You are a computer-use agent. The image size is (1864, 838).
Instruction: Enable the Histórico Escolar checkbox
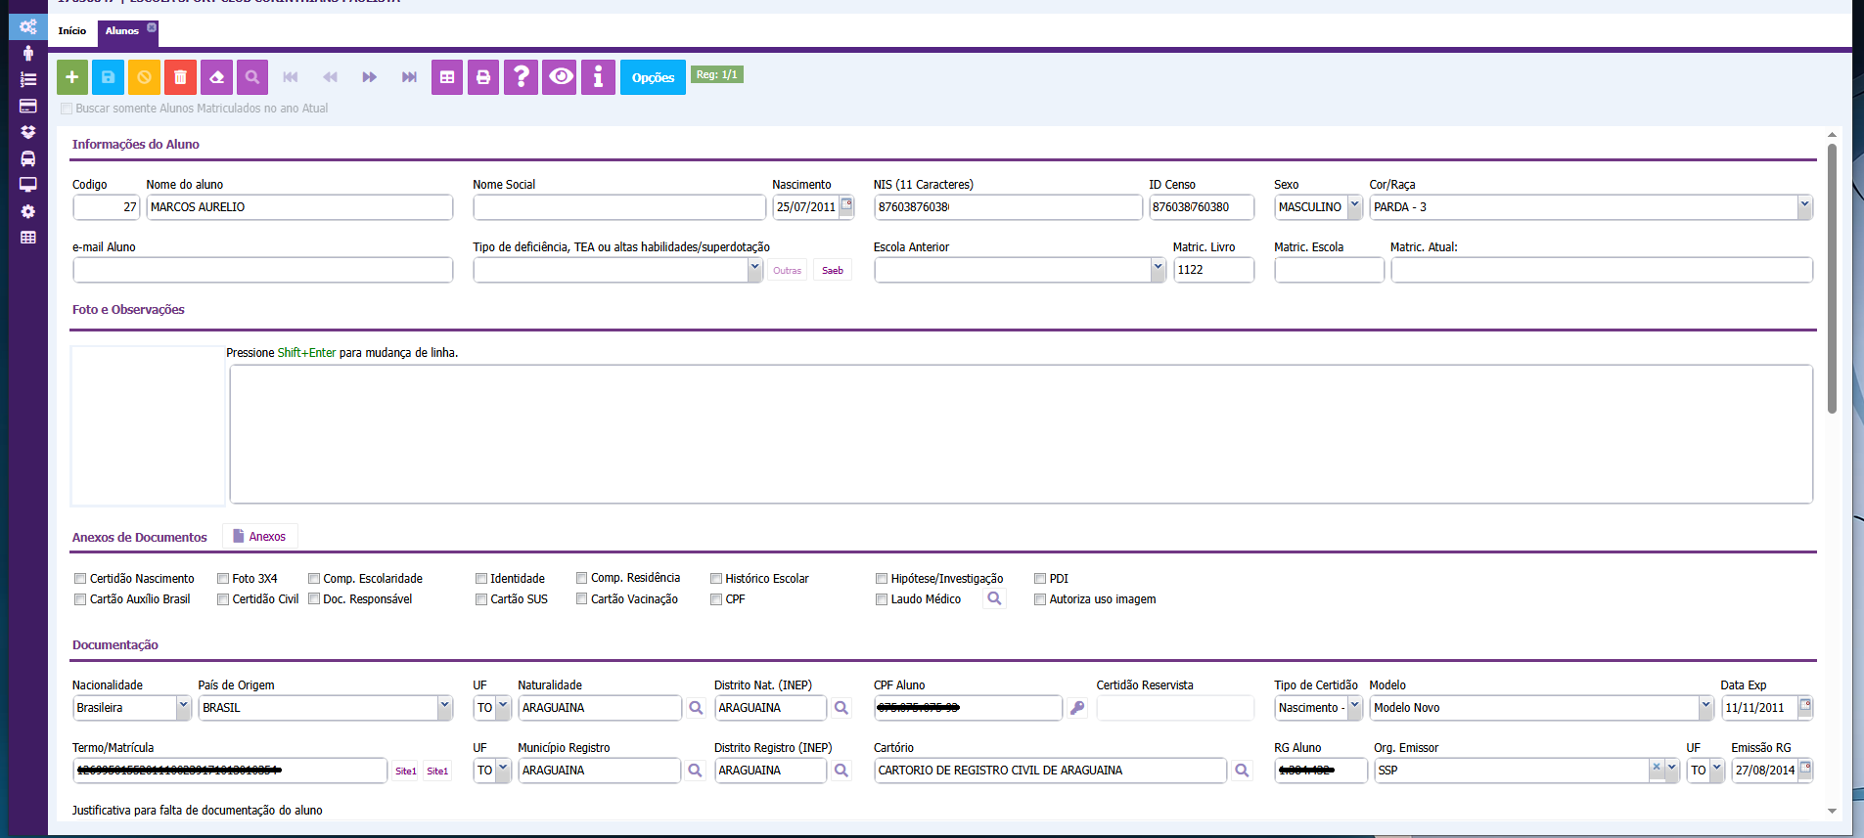[716, 579]
